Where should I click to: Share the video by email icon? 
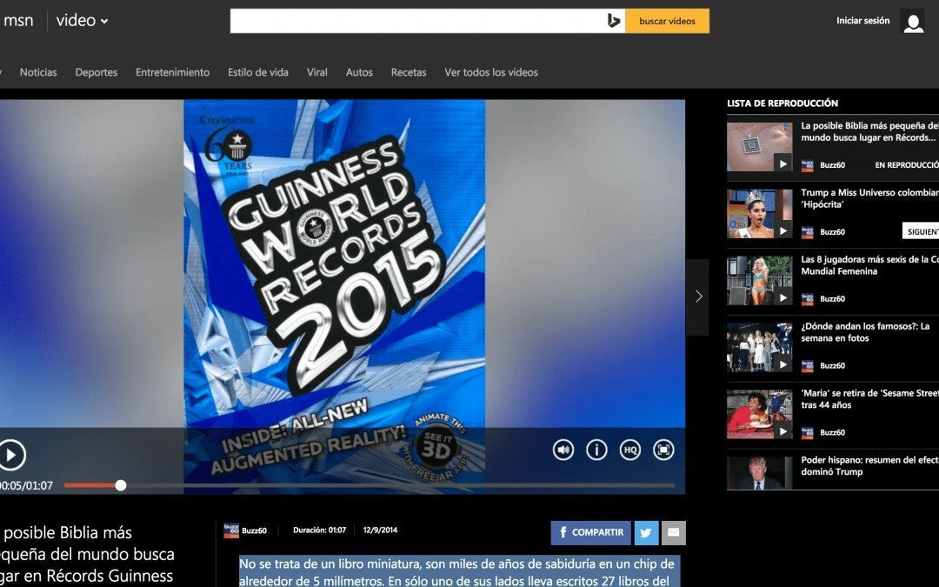point(674,532)
